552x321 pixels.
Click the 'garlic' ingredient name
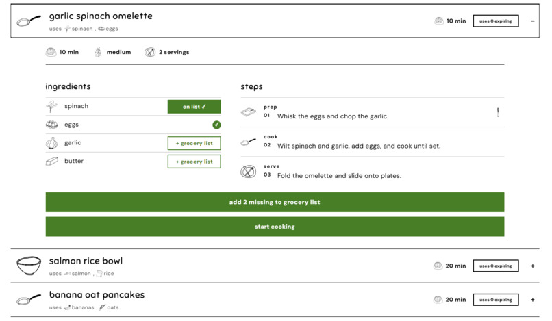tap(73, 143)
